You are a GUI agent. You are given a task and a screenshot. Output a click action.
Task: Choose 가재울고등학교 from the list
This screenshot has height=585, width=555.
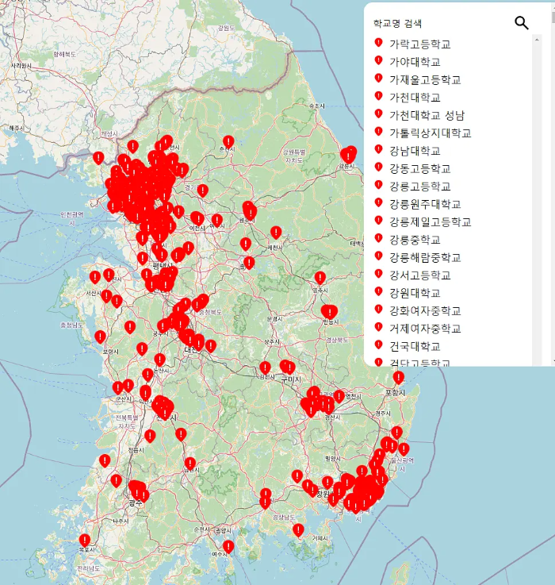click(x=425, y=79)
